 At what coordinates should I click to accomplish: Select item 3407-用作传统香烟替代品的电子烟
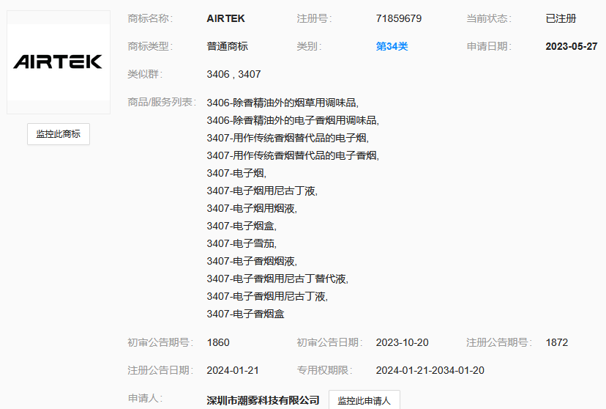pos(288,138)
